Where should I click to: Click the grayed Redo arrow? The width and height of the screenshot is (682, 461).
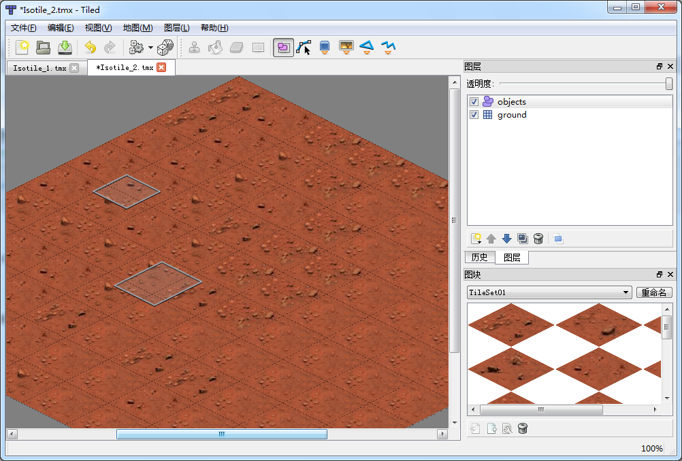click(x=110, y=47)
